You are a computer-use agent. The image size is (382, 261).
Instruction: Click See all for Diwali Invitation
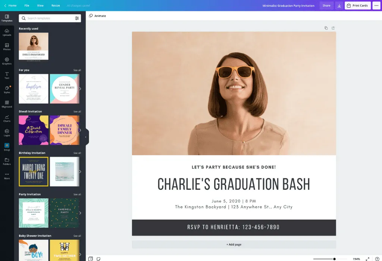point(77,111)
